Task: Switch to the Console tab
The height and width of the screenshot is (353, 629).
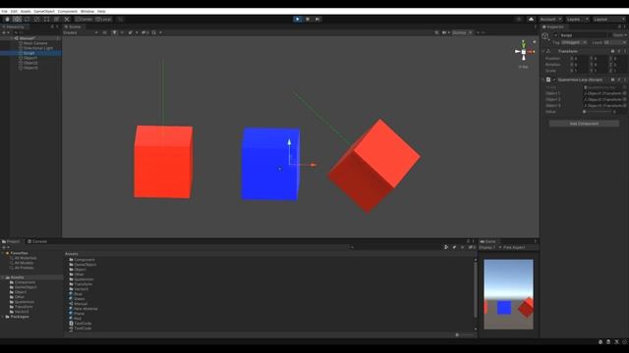Action: (37, 241)
